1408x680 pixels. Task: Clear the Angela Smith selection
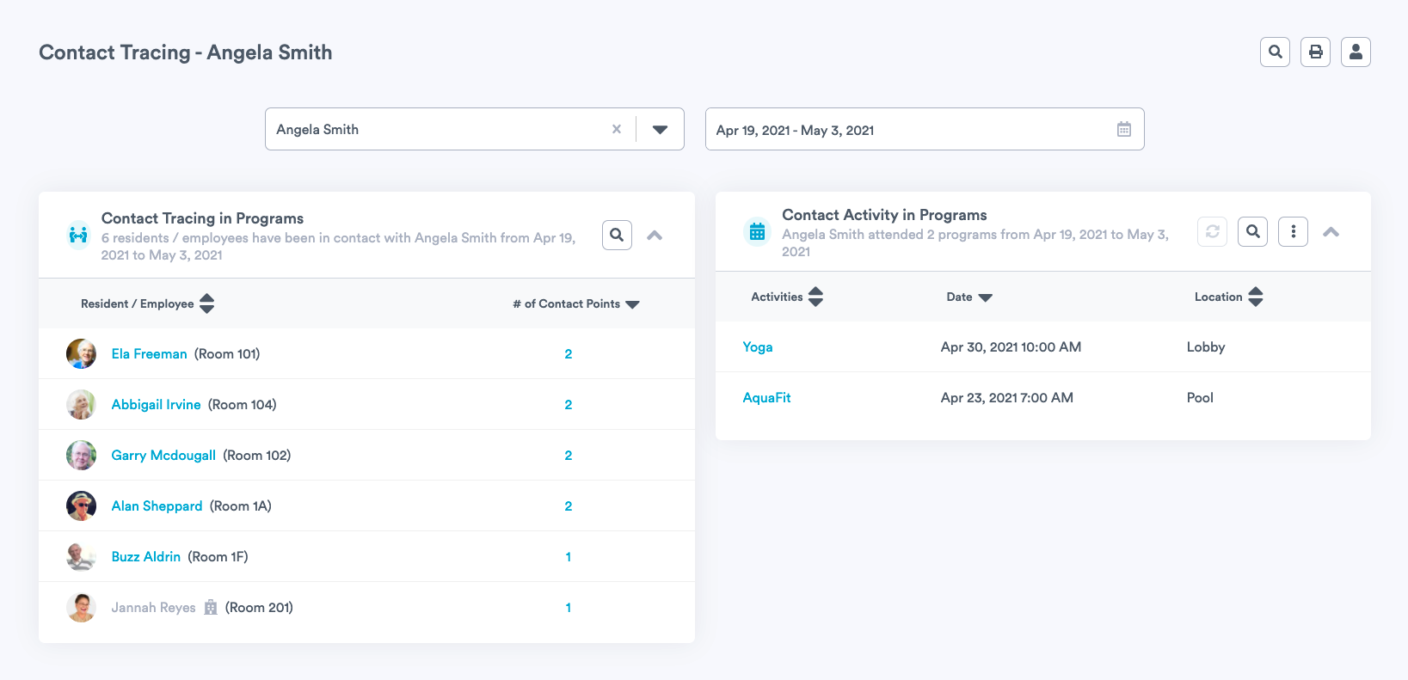[616, 130]
